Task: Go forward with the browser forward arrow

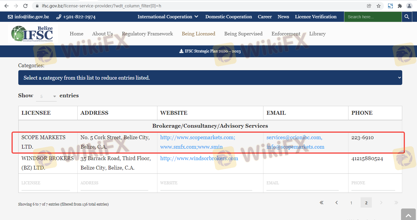Action: pos(16,6)
